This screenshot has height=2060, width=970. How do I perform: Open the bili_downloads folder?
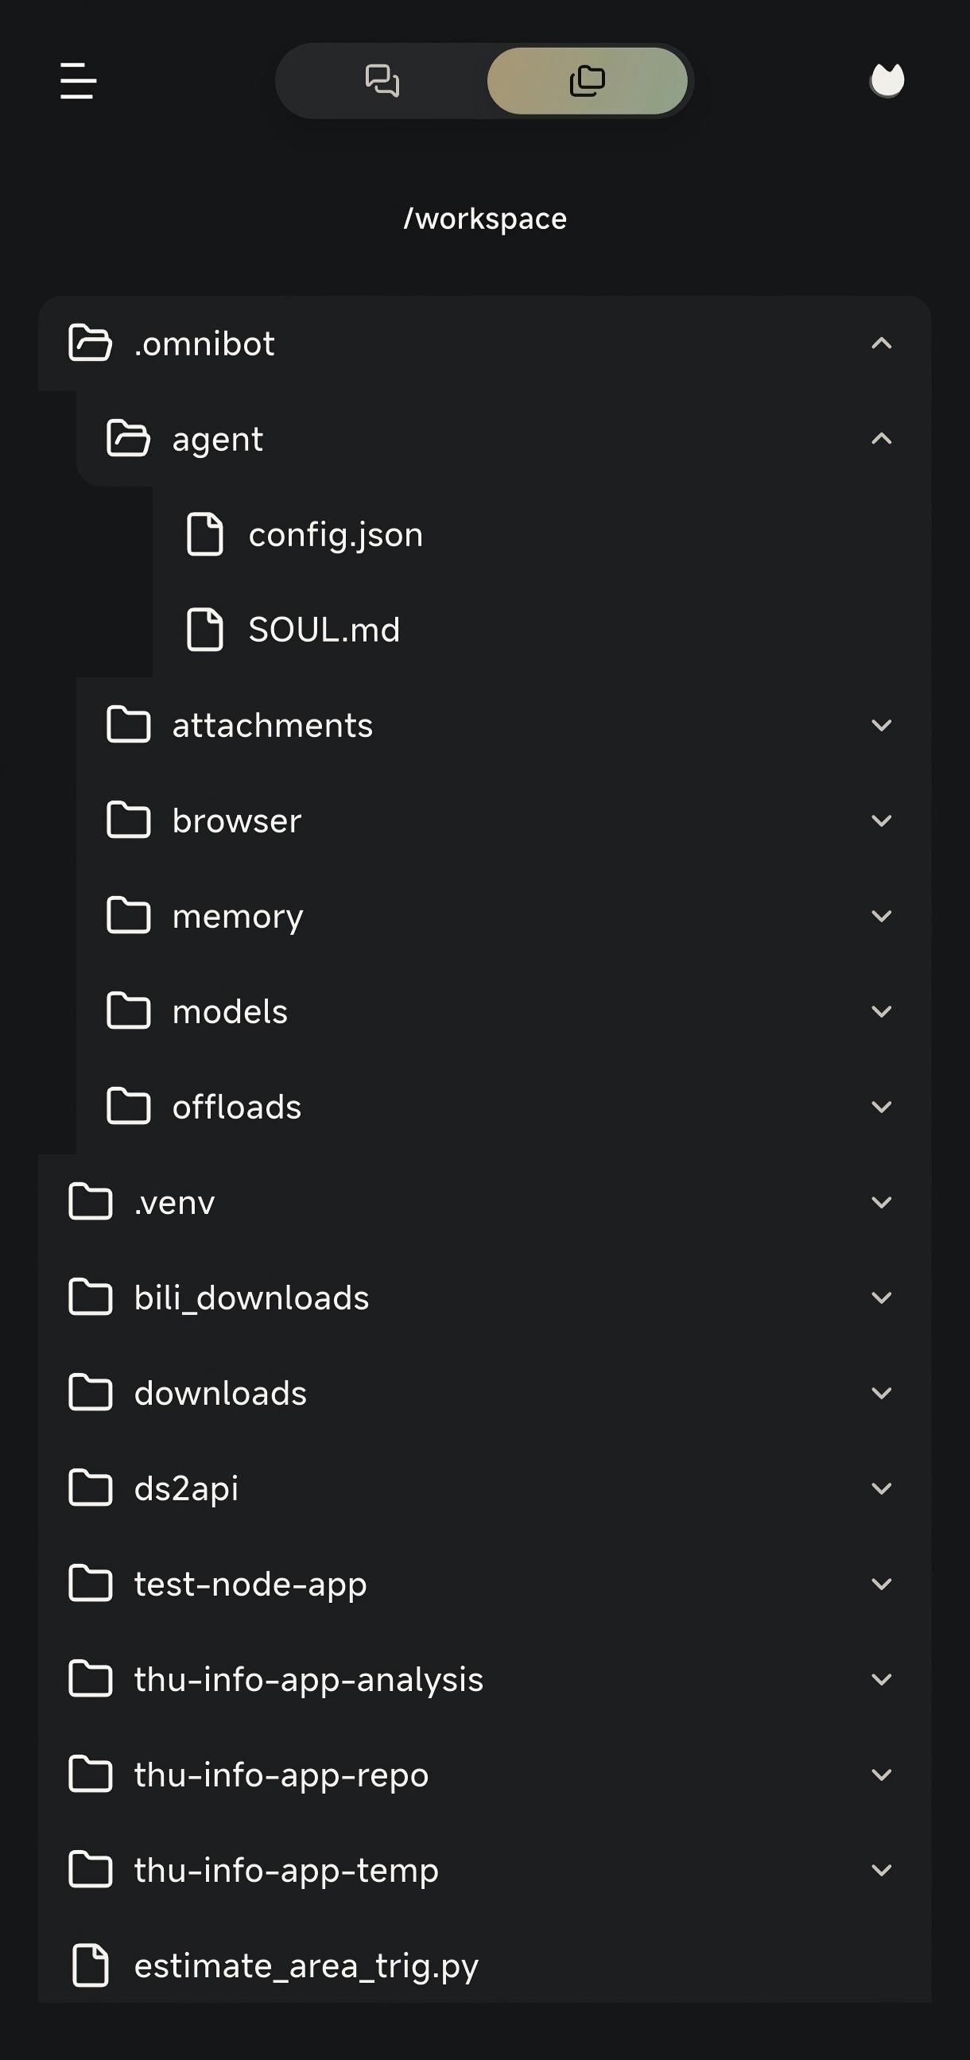484,1297
